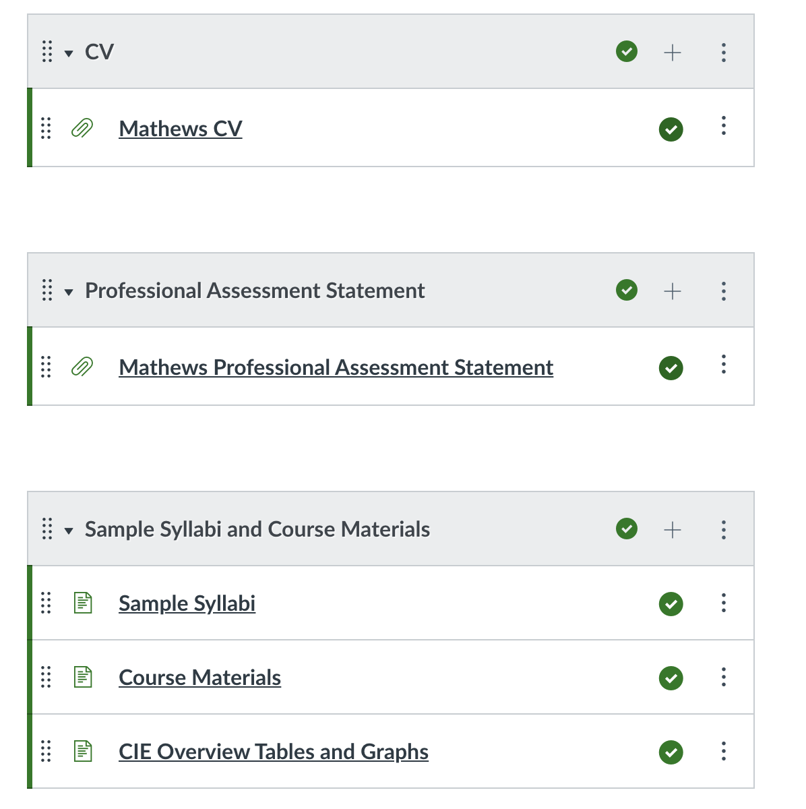Add an item to the CV module
The width and height of the screenshot is (806, 809).
click(x=673, y=53)
